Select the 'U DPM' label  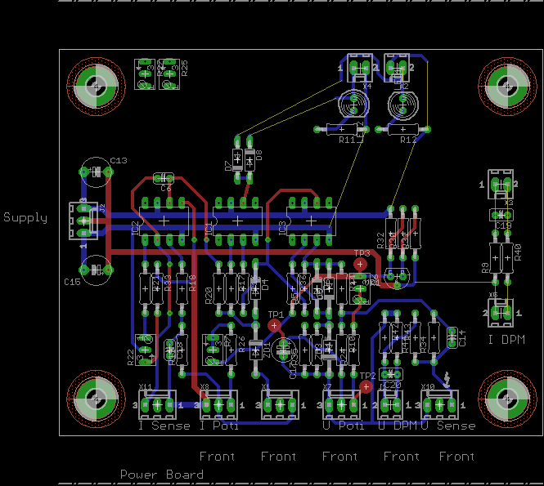398,426
